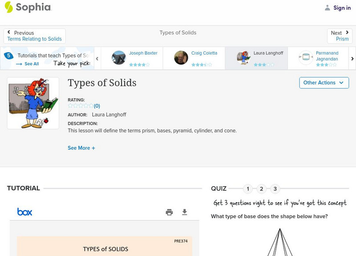
Task: Select quiz question 3 circle
Action: click(275, 189)
